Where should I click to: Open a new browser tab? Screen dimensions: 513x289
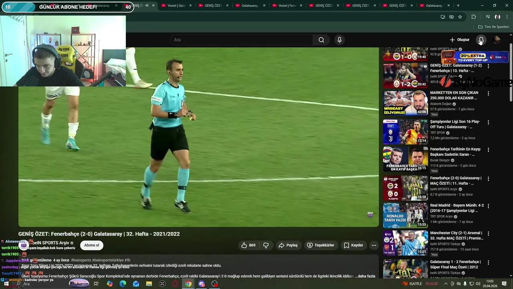[x=458, y=6]
